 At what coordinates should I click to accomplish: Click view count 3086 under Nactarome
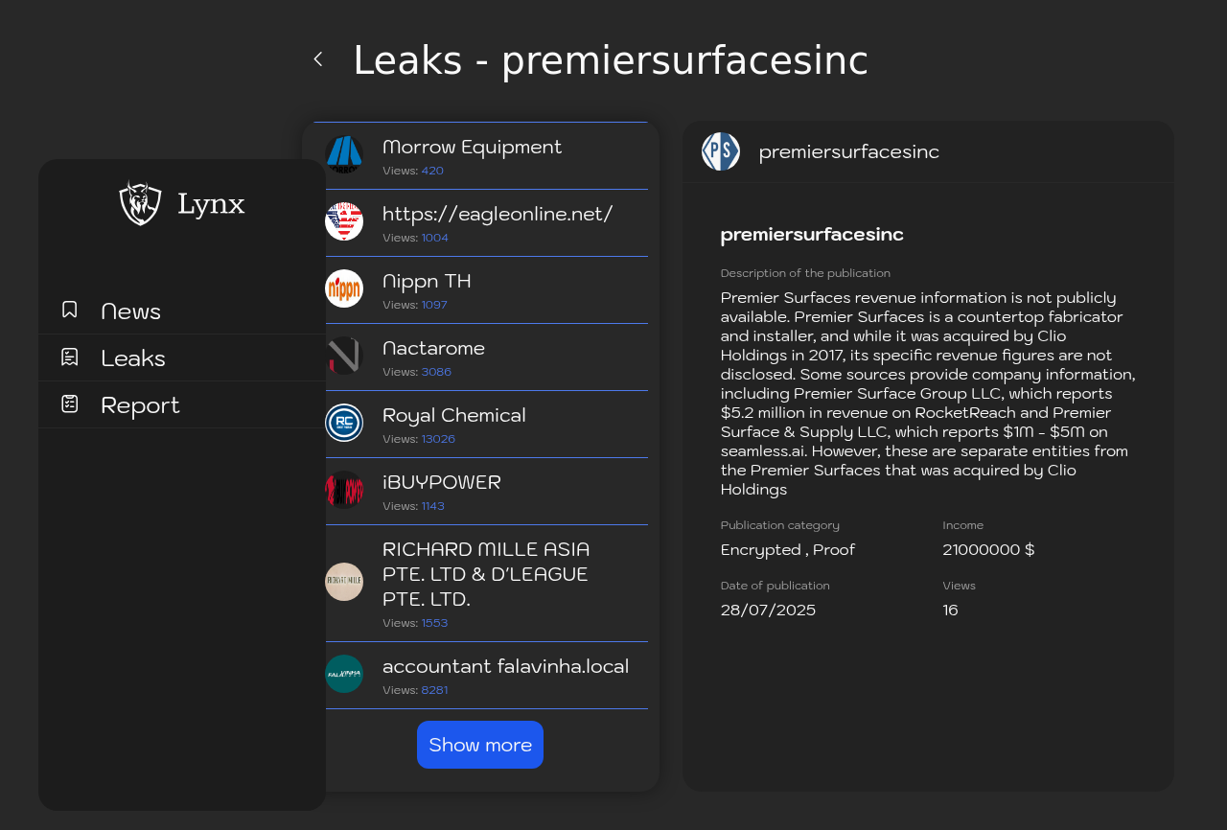click(436, 372)
